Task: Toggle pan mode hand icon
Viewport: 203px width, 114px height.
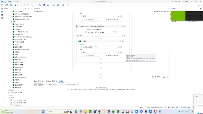Action: click(x=153, y=77)
